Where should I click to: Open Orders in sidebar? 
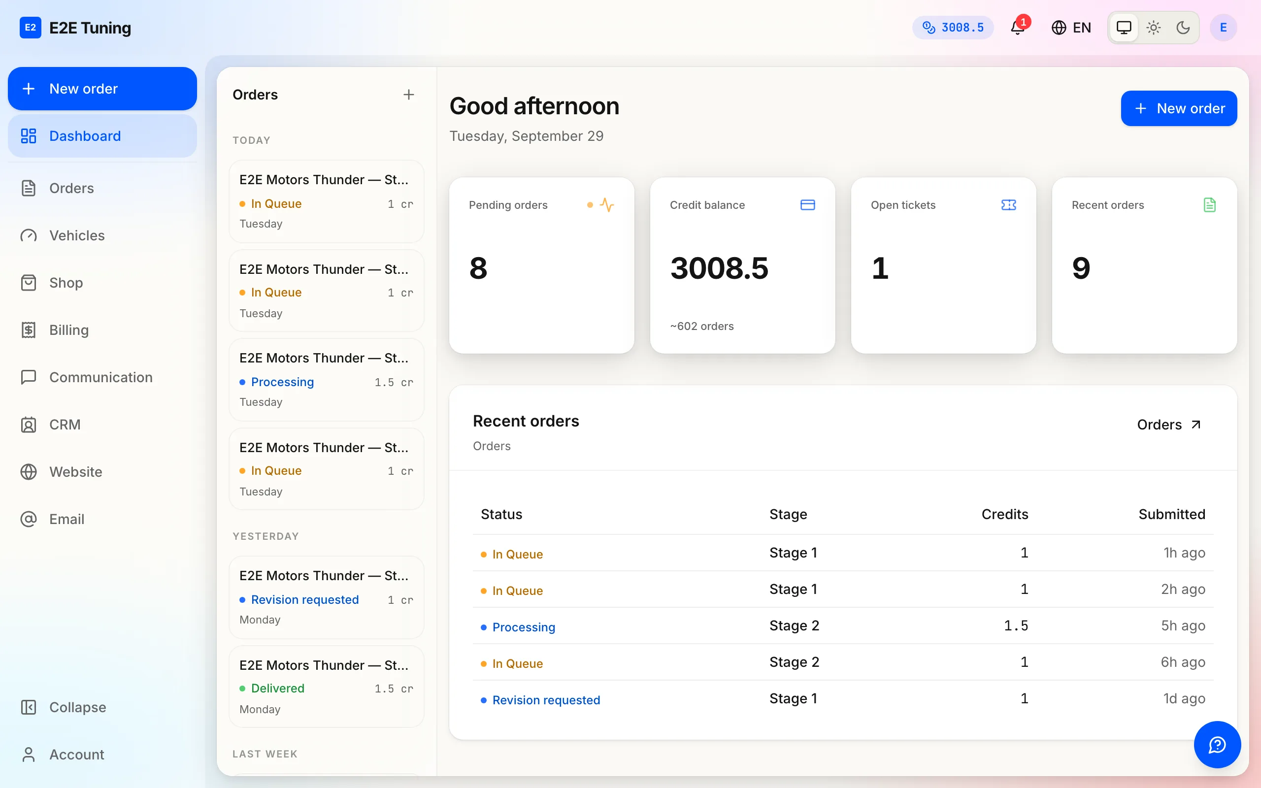102,188
